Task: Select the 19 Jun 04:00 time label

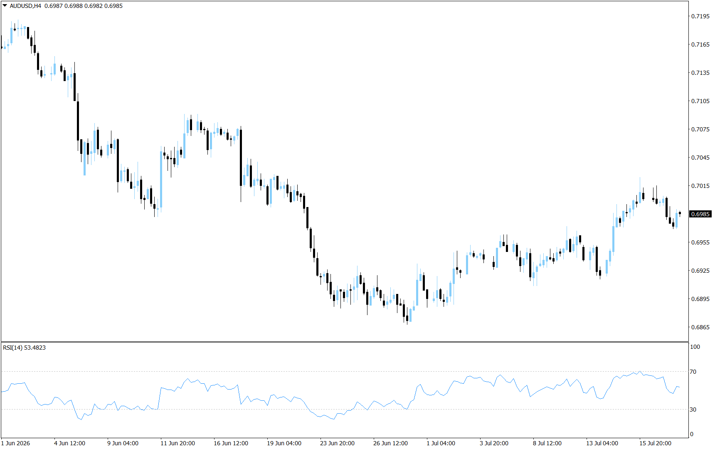Action: [284, 443]
